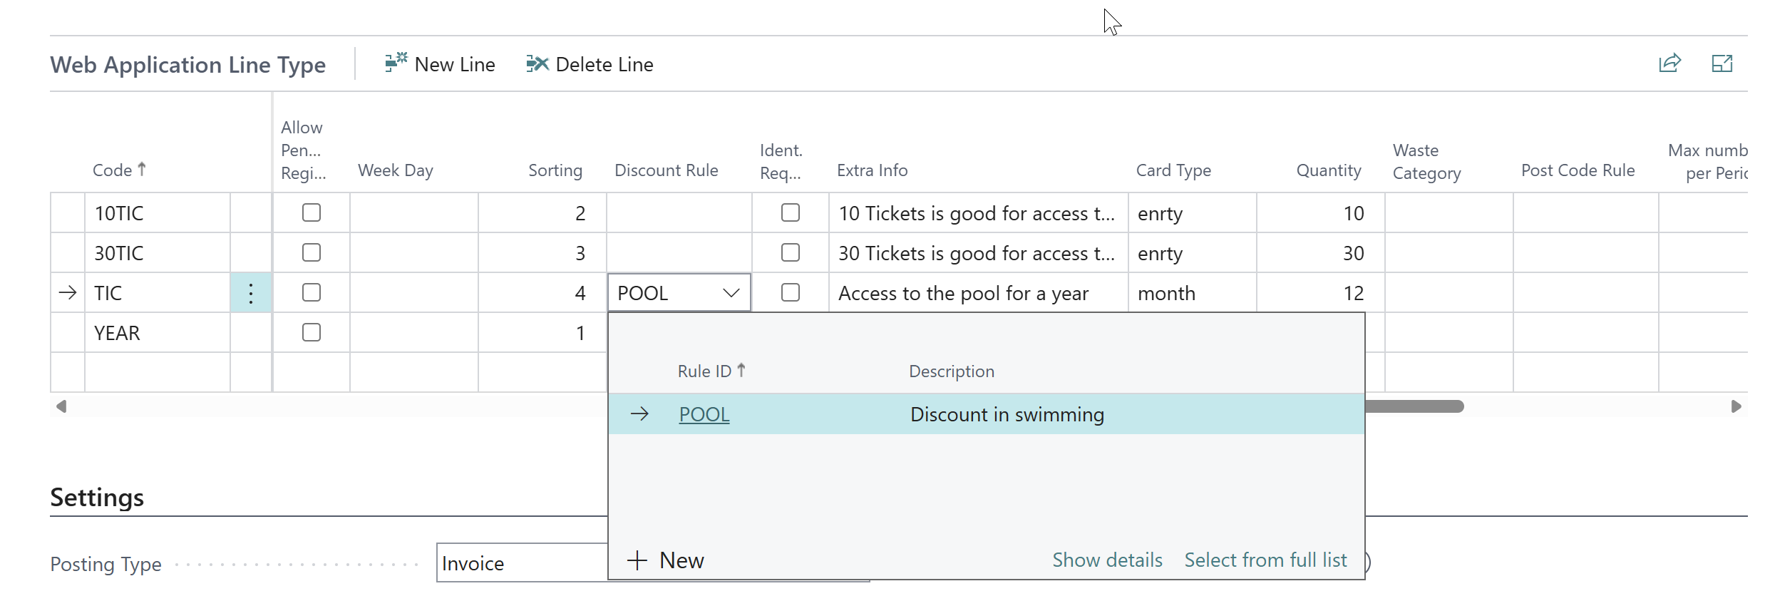1765x596 pixels.
Task: Click the New Line icon
Action: point(396,63)
